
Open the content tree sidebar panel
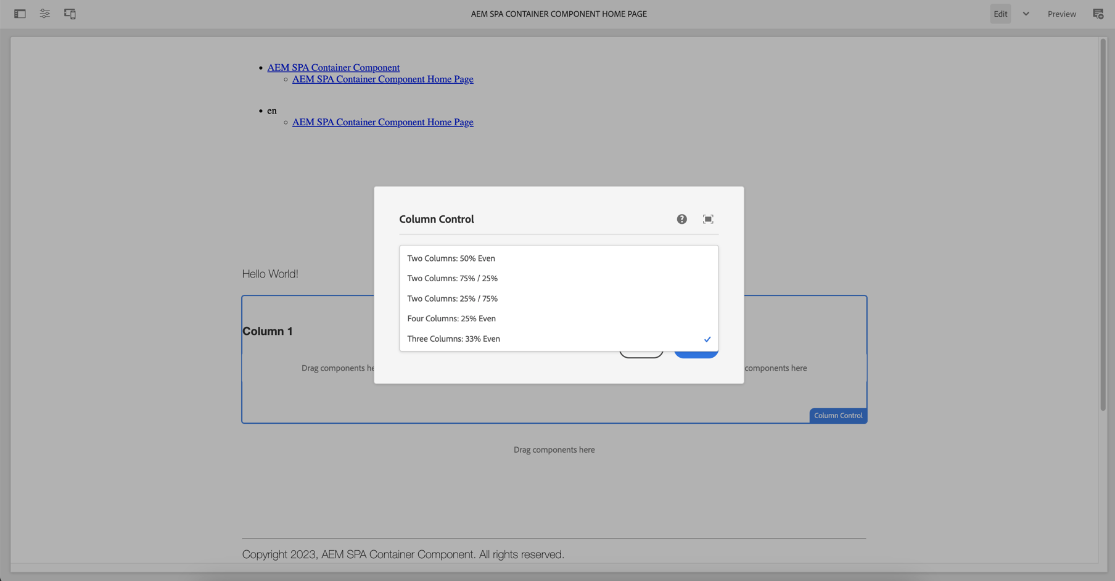(19, 13)
